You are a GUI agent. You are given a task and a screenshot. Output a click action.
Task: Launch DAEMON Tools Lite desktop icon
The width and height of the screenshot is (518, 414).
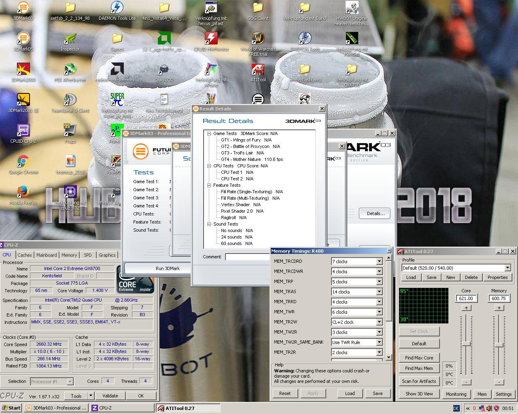[117, 11]
